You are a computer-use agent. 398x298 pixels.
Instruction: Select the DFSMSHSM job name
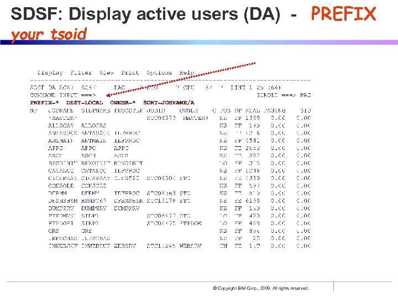(62, 201)
